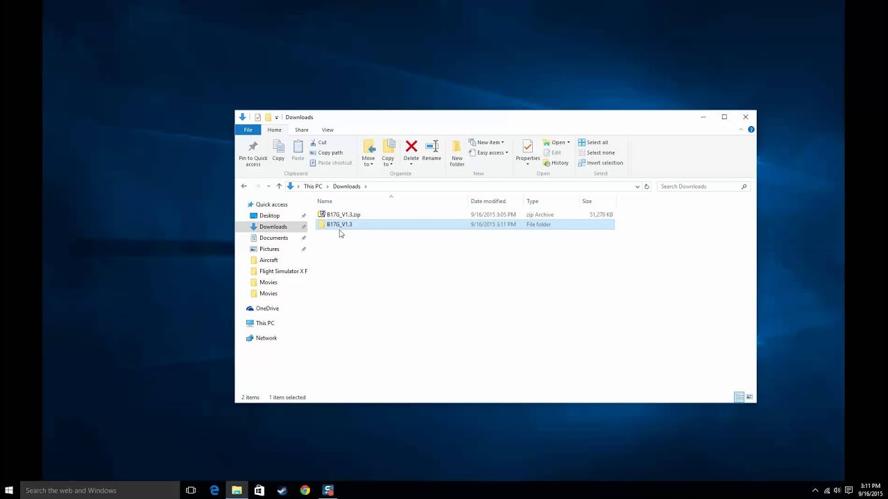The height and width of the screenshot is (499, 888).
Task: Open Help with the blue question mark
Action: pos(751,130)
